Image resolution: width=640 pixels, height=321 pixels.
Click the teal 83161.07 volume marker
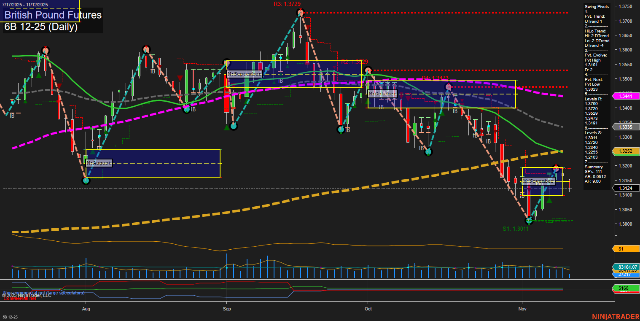(x=627, y=267)
